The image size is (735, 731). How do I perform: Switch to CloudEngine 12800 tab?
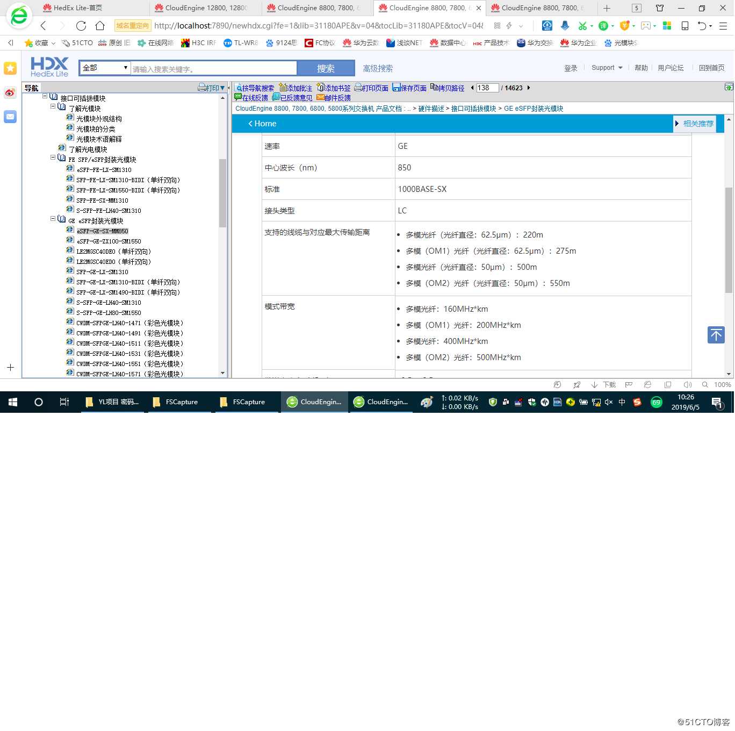206,8
